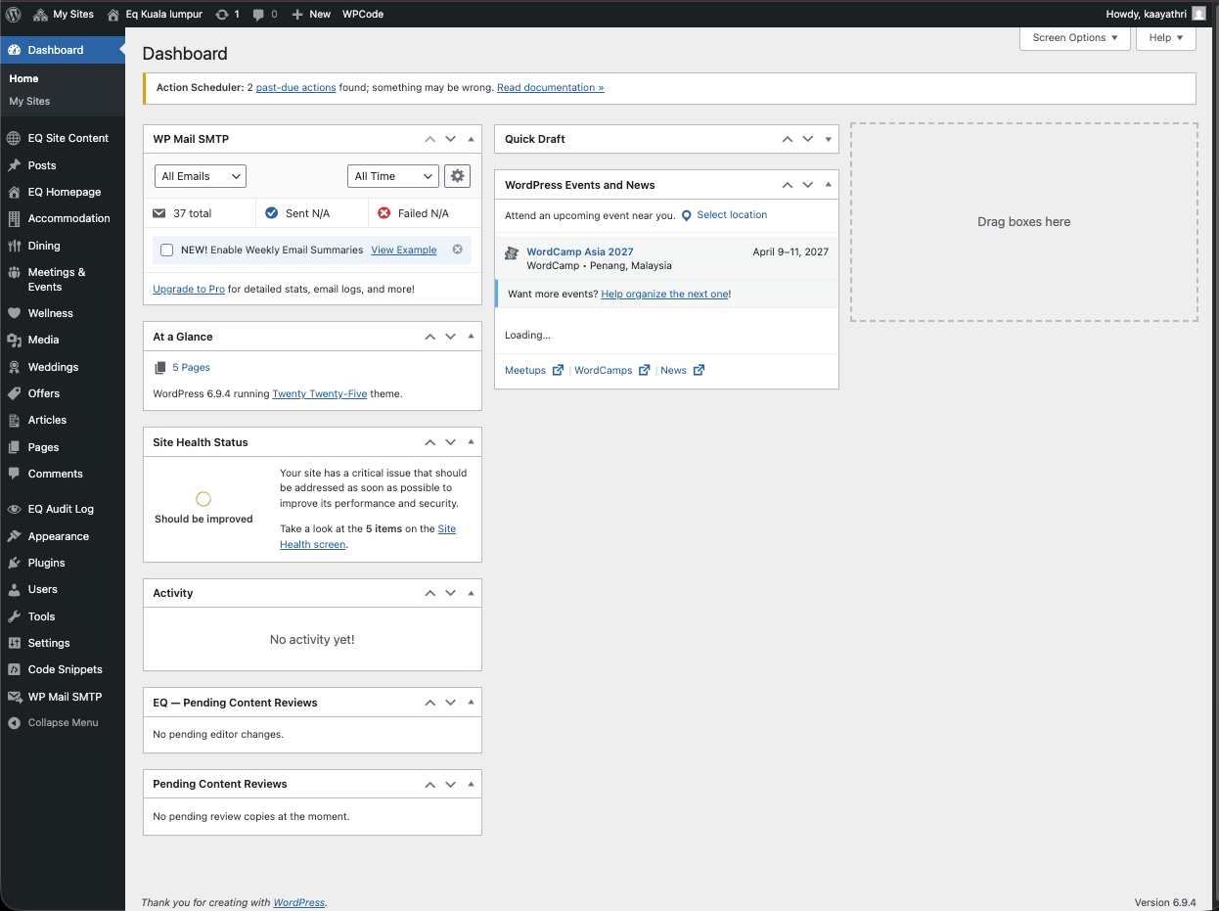Move Activity widget up
Image resolution: width=1219 pixels, height=911 pixels.
coord(429,593)
